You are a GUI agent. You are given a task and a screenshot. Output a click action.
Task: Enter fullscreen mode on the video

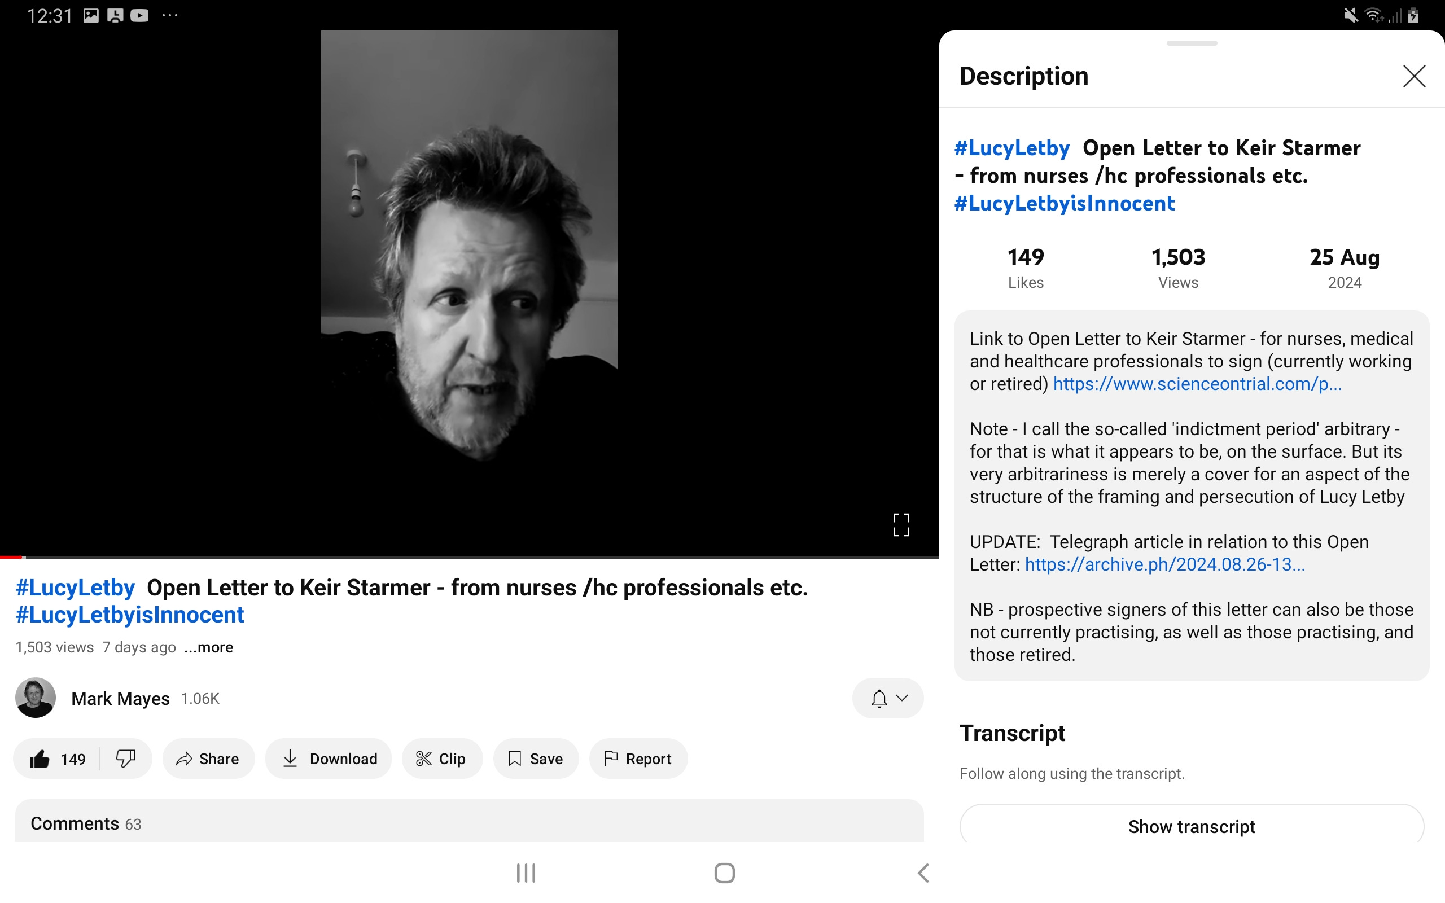click(x=901, y=525)
